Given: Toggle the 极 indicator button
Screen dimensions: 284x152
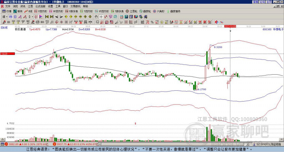Looking at the screenshot, I should click(x=36, y=17).
